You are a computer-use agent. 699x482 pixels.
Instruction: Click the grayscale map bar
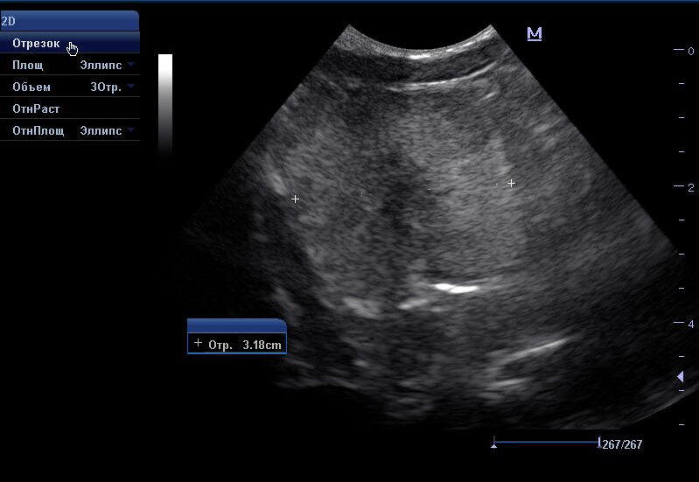[x=165, y=101]
